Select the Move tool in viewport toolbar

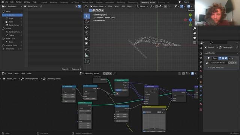pyautogui.click(x=87, y=27)
